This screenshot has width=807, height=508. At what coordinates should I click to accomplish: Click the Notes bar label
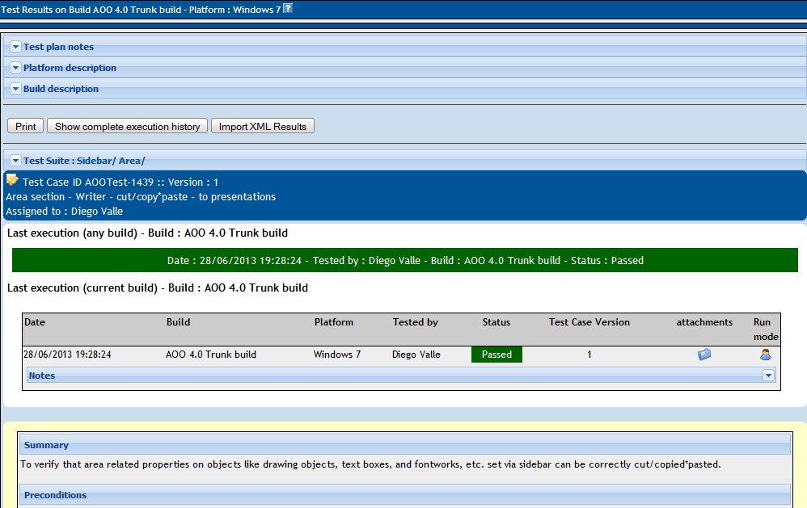pos(42,376)
